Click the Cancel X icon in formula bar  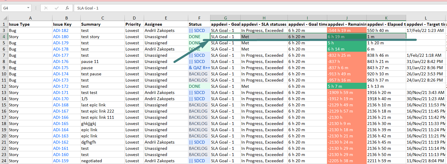click(x=46, y=8)
